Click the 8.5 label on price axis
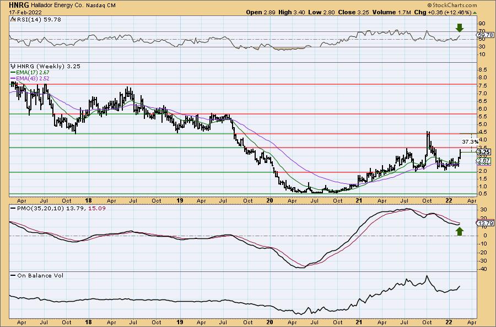The width and height of the screenshot is (496, 327). 482,69
